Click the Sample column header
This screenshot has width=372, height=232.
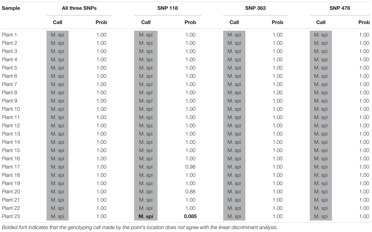click(x=11, y=8)
